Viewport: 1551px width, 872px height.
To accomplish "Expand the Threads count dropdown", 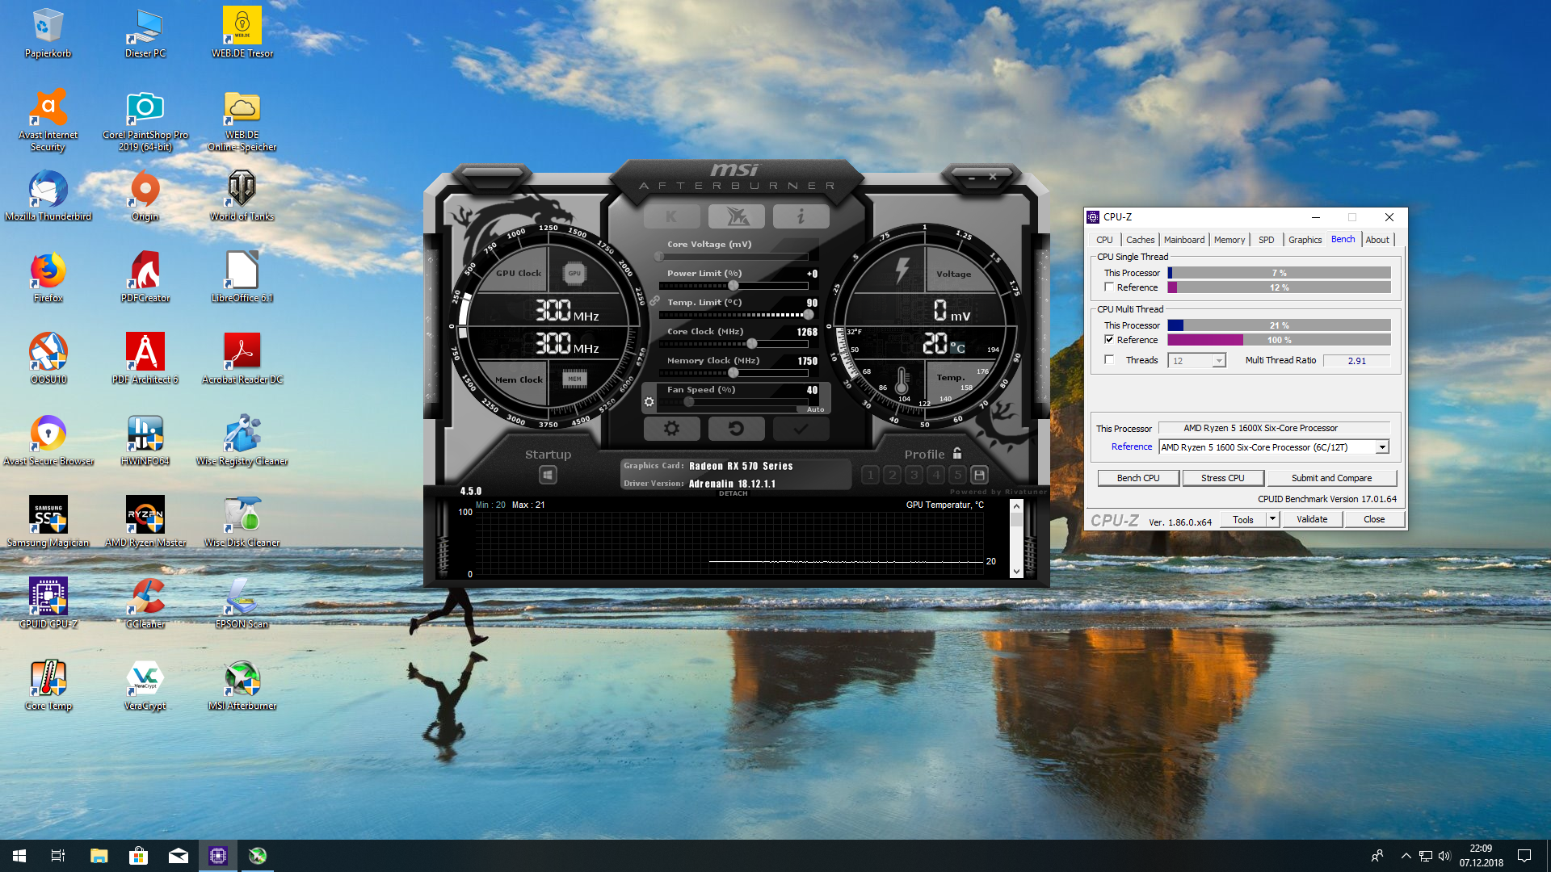I will 1218,361.
